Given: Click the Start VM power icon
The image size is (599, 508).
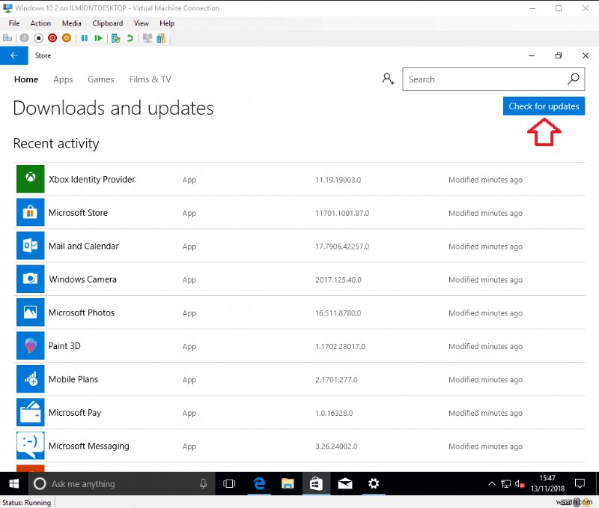Looking at the screenshot, I should pos(23,38).
